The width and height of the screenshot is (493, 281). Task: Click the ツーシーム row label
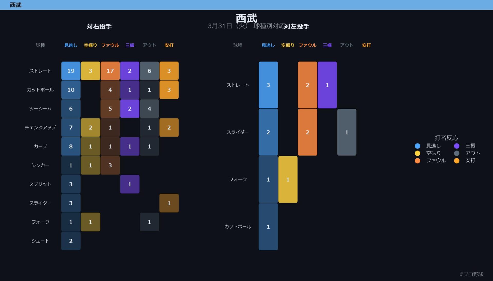[40, 109]
